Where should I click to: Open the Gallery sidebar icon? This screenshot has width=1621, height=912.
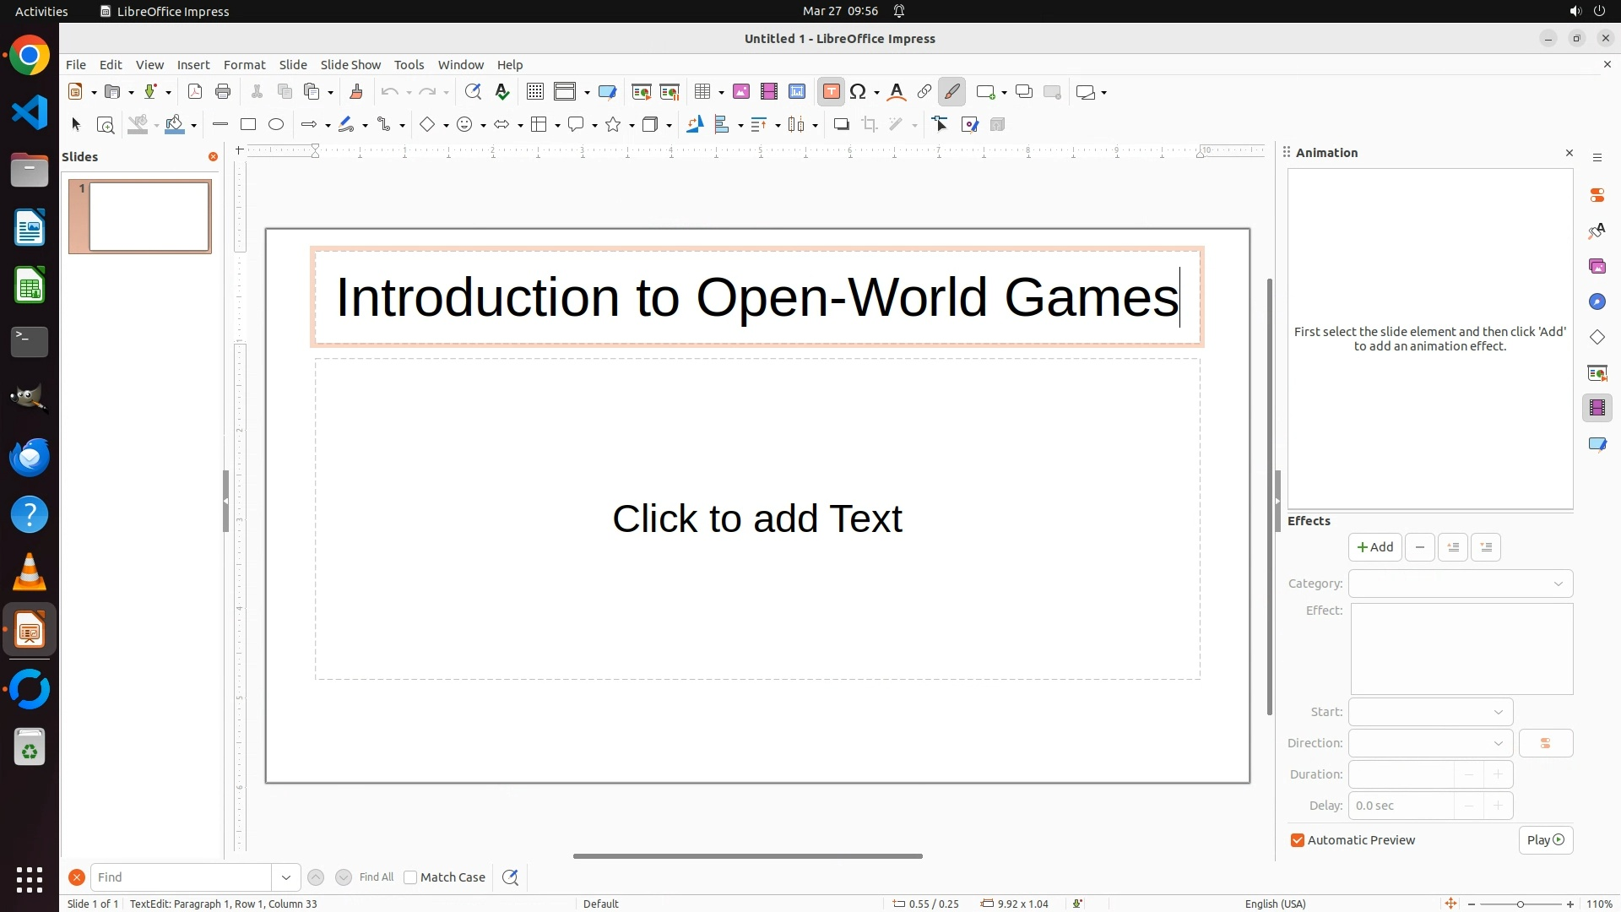click(1597, 267)
